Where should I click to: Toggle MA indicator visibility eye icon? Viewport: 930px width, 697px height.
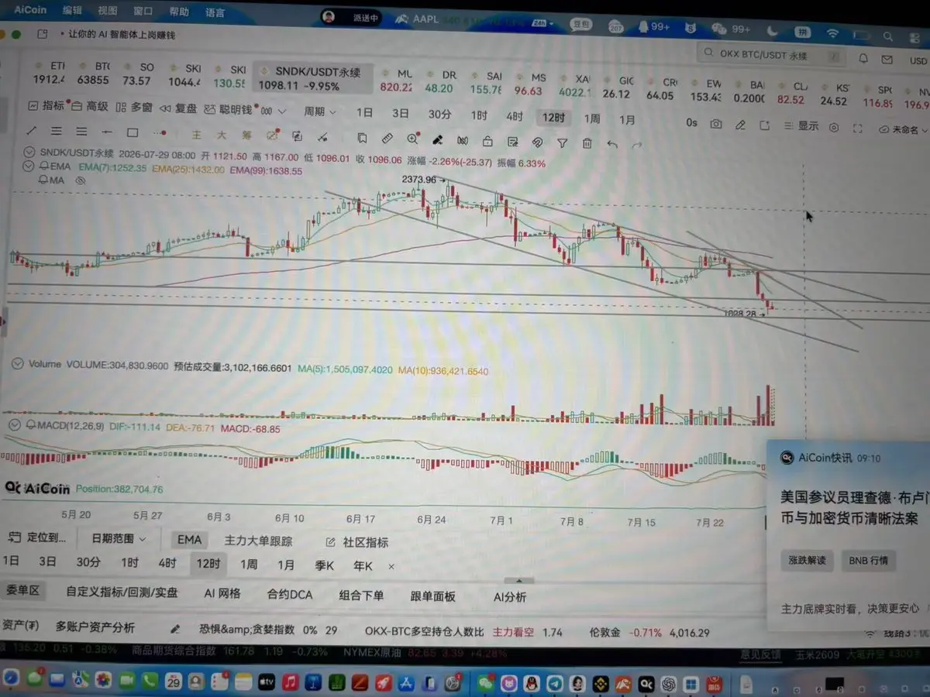(x=79, y=180)
